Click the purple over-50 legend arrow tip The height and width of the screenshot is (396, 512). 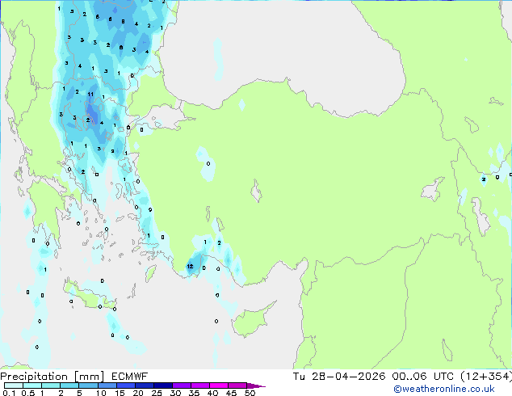[256, 385]
